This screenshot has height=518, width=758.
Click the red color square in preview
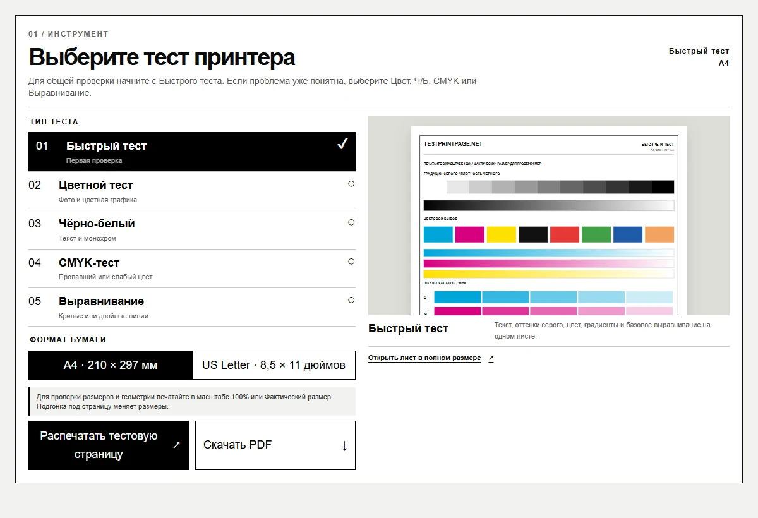[565, 234]
